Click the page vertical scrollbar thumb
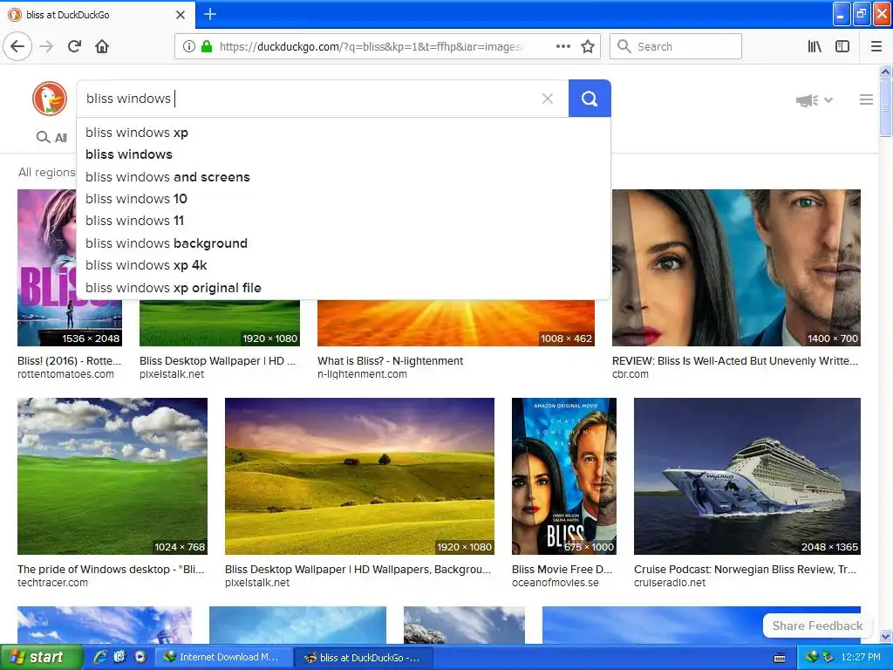Image resolution: width=893 pixels, height=670 pixels. (886, 107)
